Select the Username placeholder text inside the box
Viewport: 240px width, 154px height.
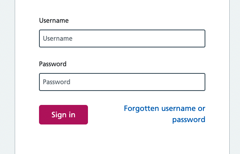(58, 38)
